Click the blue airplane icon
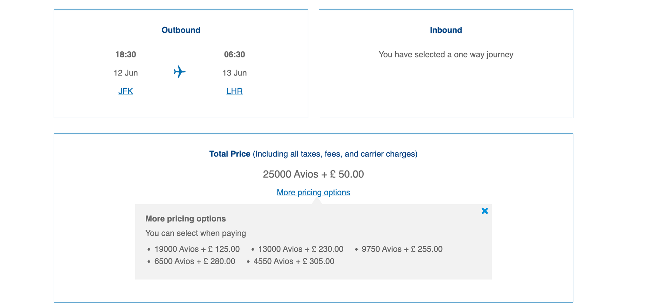The width and height of the screenshot is (652, 307). (x=180, y=72)
